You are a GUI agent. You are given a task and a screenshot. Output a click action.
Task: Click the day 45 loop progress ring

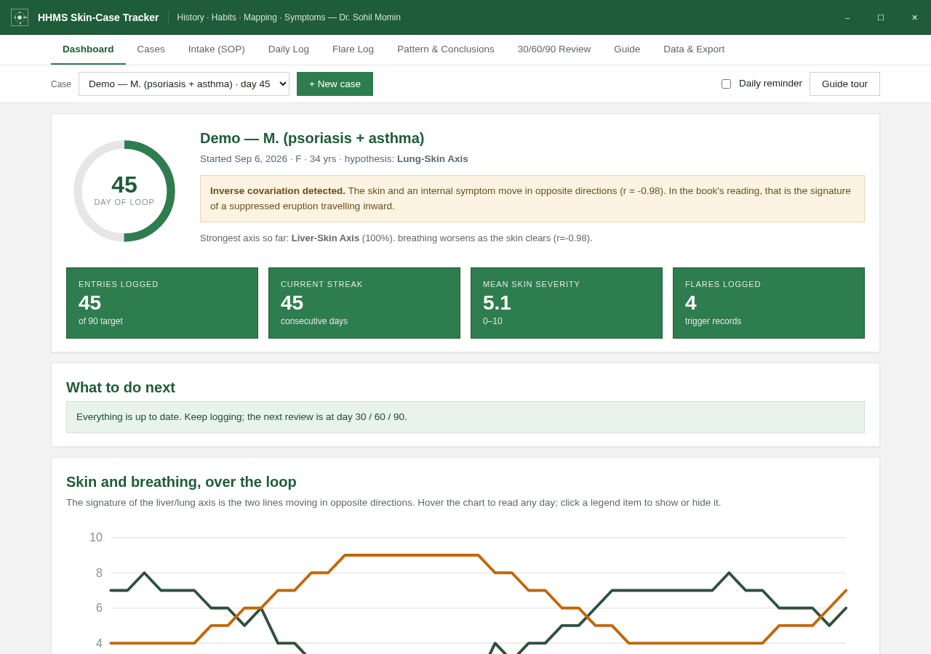click(x=124, y=191)
